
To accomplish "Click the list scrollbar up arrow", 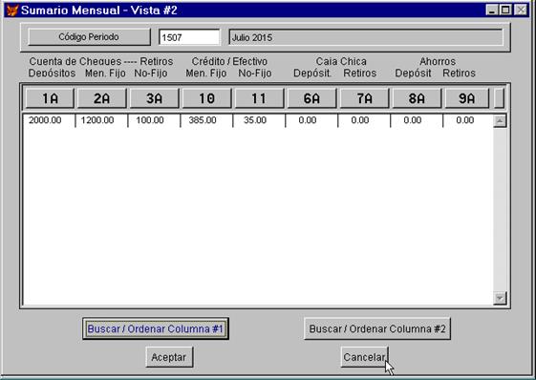I will pyautogui.click(x=500, y=121).
